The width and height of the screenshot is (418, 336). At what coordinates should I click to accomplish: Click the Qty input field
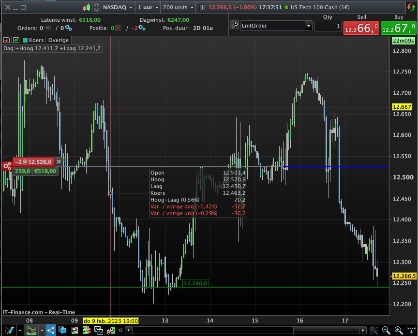(x=328, y=26)
